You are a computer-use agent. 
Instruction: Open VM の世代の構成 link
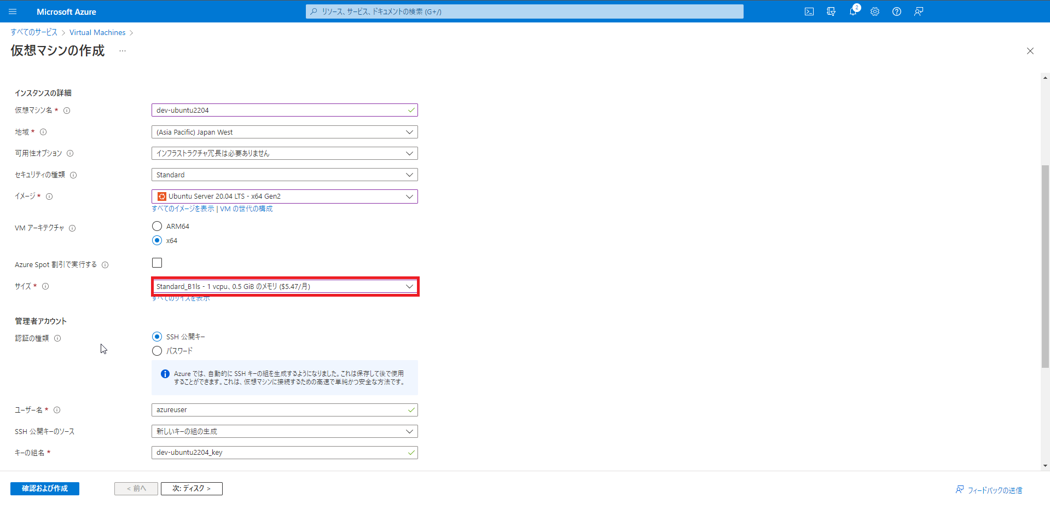[246, 209]
